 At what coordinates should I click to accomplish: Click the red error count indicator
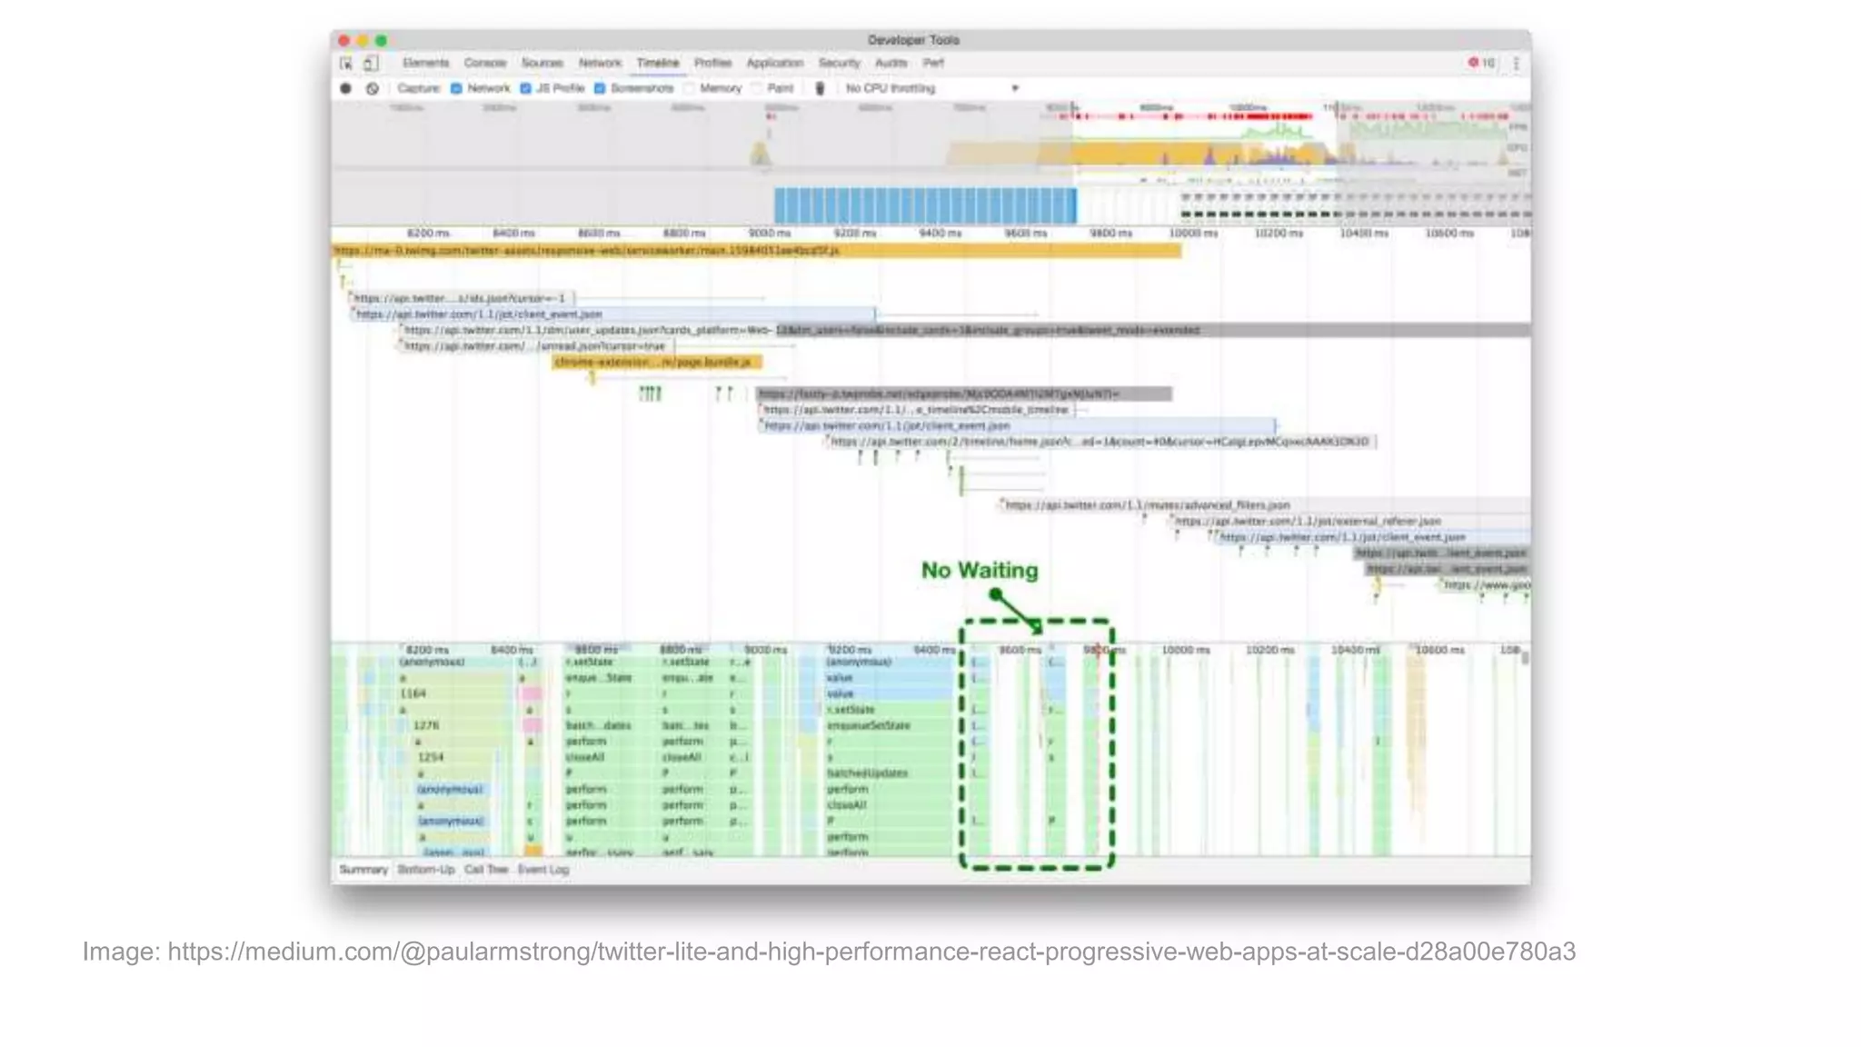tap(1480, 63)
